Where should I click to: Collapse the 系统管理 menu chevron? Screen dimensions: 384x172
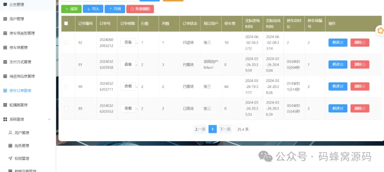pos(49,120)
